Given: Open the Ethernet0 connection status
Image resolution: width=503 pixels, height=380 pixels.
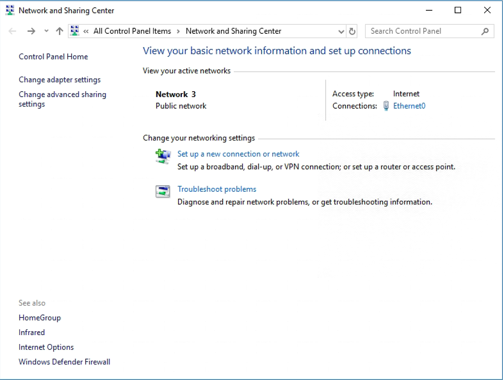Looking at the screenshot, I should [x=409, y=106].
